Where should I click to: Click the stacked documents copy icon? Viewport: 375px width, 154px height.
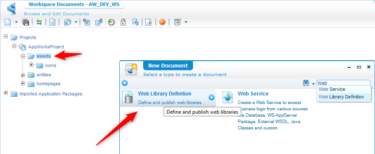(x=68, y=22)
